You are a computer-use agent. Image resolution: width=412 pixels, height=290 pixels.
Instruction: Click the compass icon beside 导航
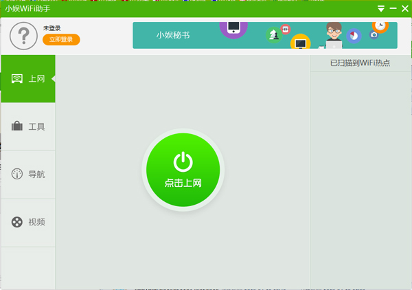pos(17,175)
